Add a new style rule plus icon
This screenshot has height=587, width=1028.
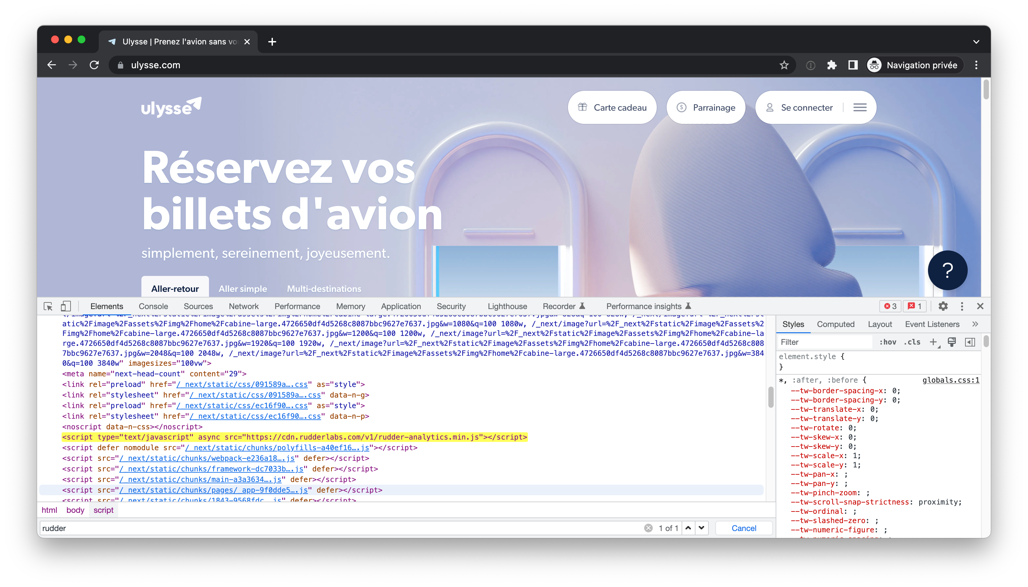click(933, 342)
